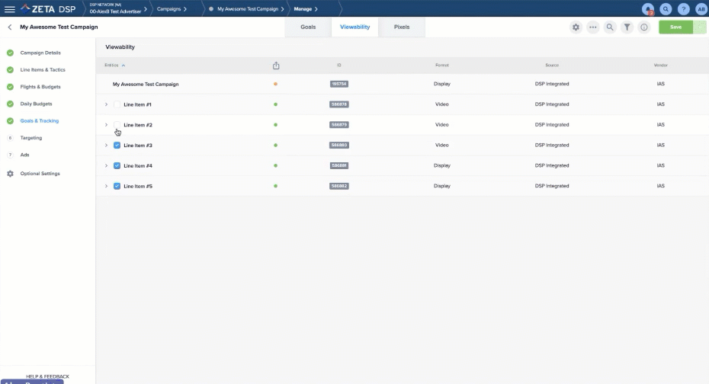Switch to the Goals tab
The width and height of the screenshot is (709, 384).
coord(308,27)
